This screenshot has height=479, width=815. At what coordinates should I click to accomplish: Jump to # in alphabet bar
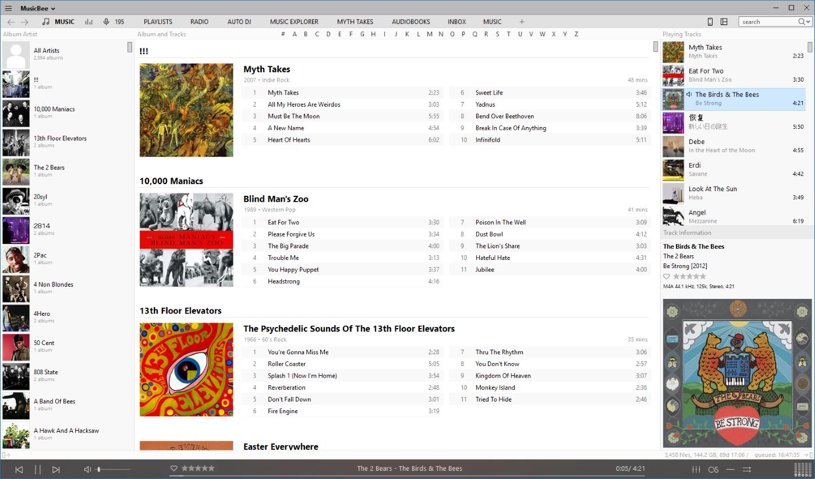283,34
